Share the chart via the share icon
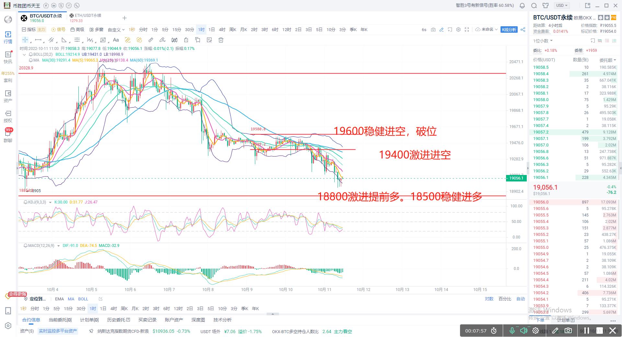Image resolution: width=622 pixels, height=337 pixels. click(523, 29)
